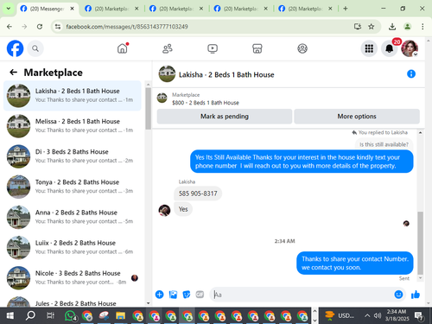Open the tab search dropdown arrow
Screen dimensions: 432x324
click(9, 9)
